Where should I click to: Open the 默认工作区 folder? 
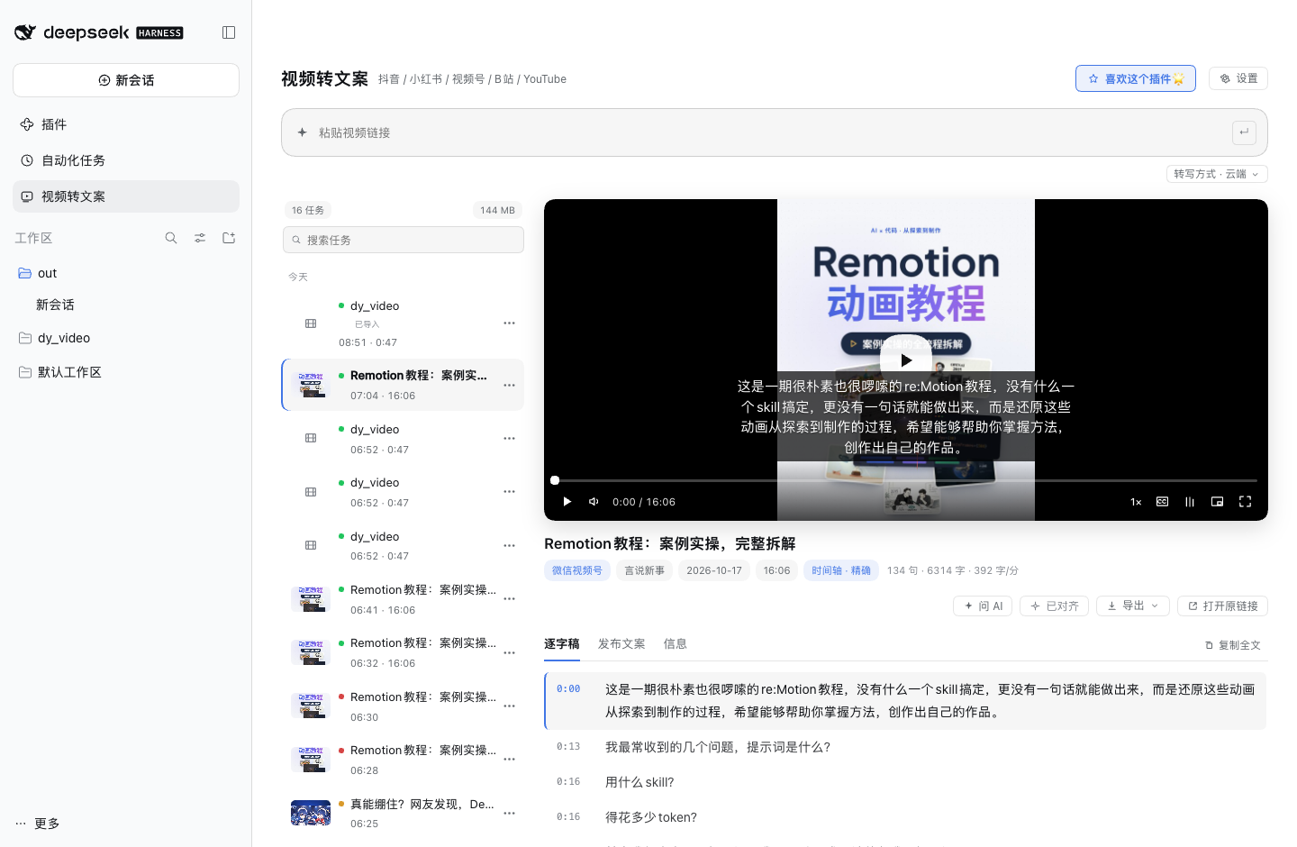point(126,372)
